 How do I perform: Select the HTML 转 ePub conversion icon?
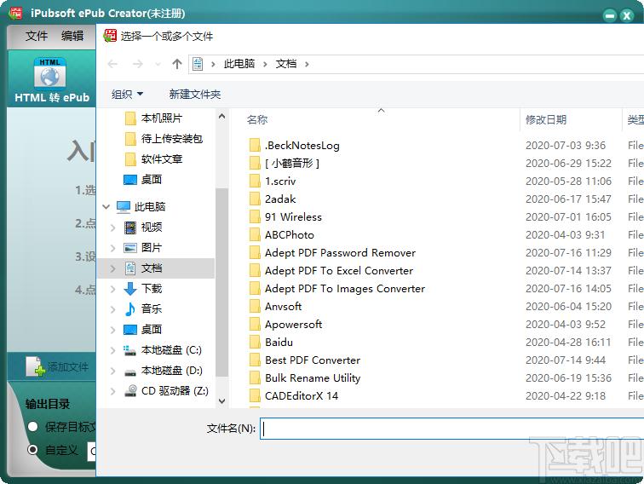[x=49, y=74]
